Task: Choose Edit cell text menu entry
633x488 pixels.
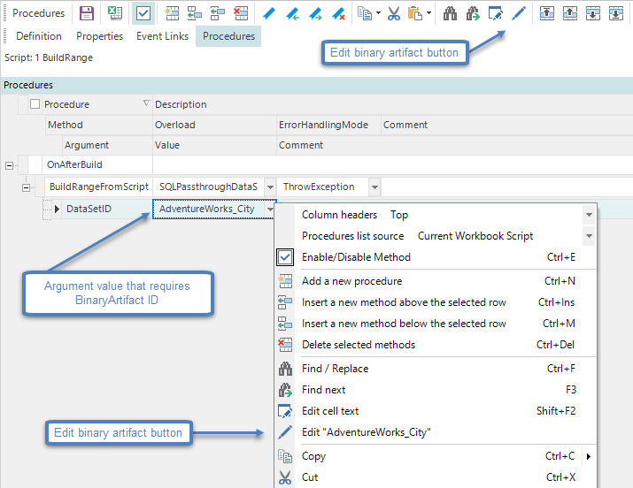Action: click(436, 411)
